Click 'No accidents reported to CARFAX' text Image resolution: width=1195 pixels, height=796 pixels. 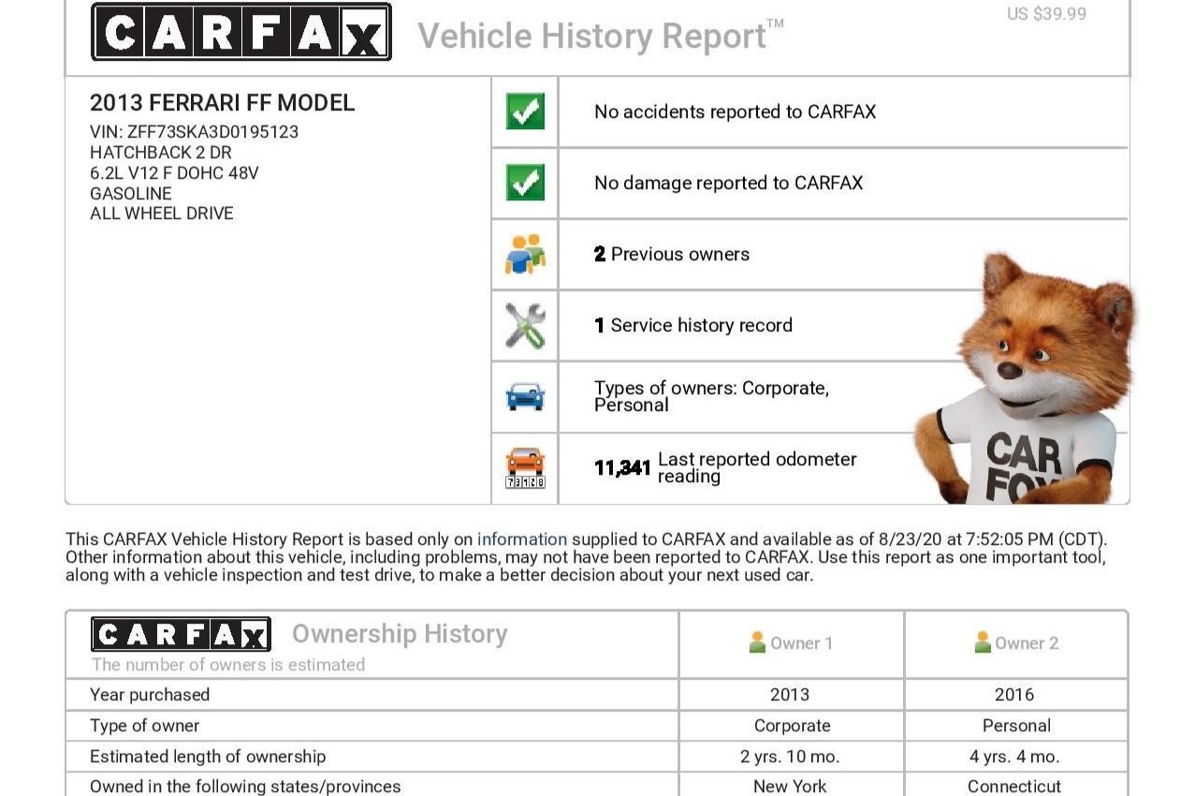[735, 111]
